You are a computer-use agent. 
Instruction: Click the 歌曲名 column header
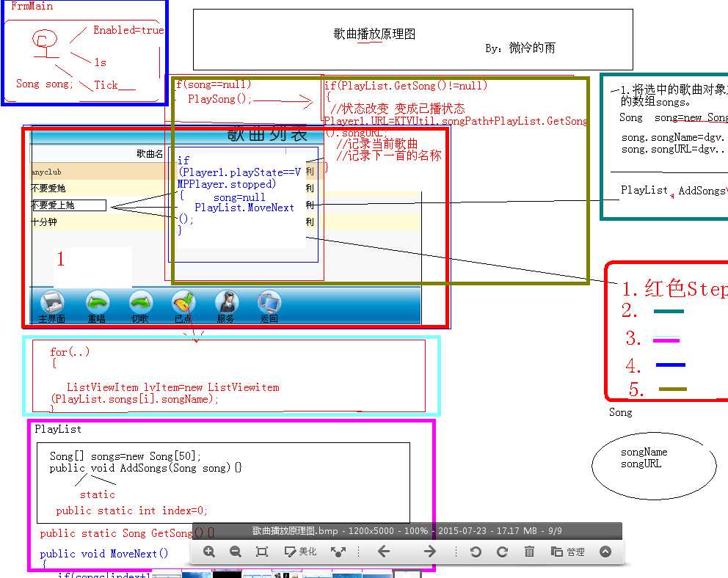click(x=150, y=154)
